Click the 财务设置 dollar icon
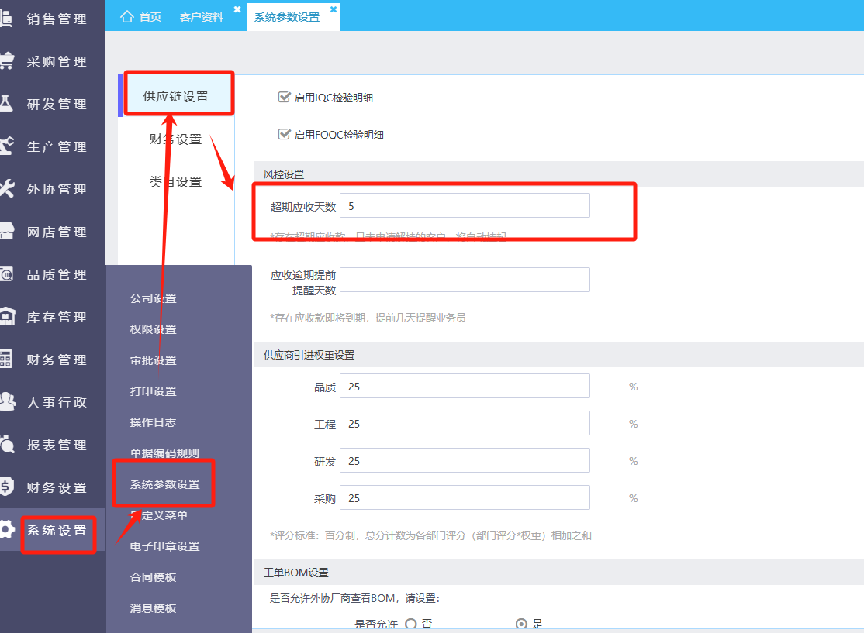Viewport: 864px width, 633px height. (6, 487)
